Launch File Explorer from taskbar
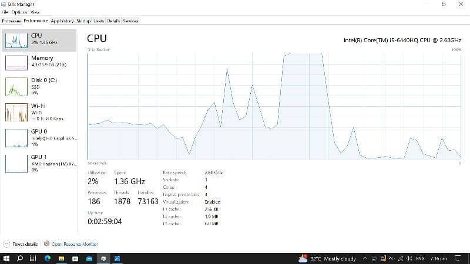470x264 pixels. tap(61, 258)
